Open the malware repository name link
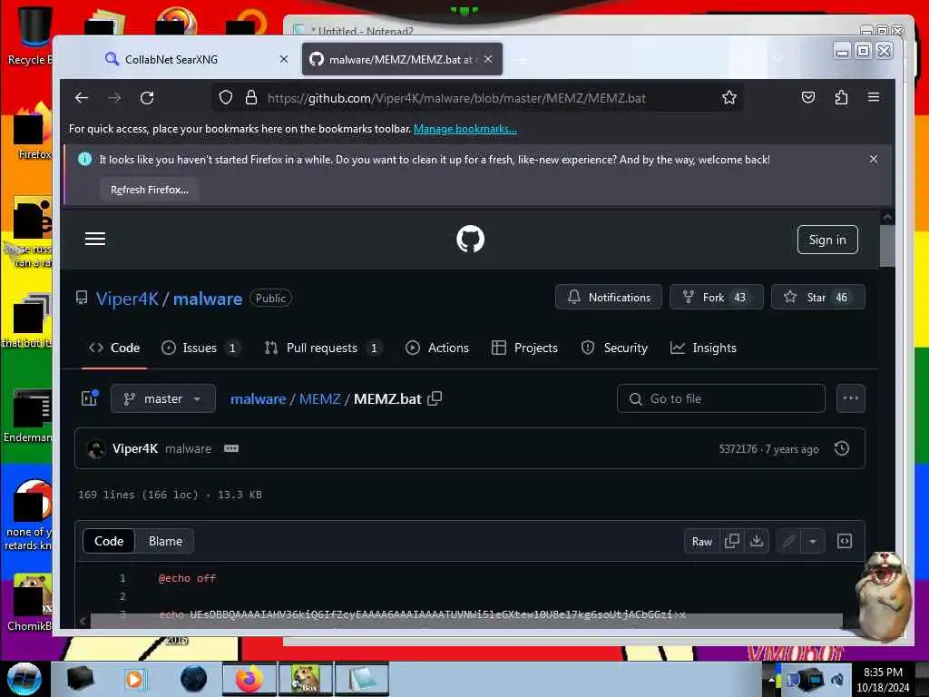 point(208,298)
